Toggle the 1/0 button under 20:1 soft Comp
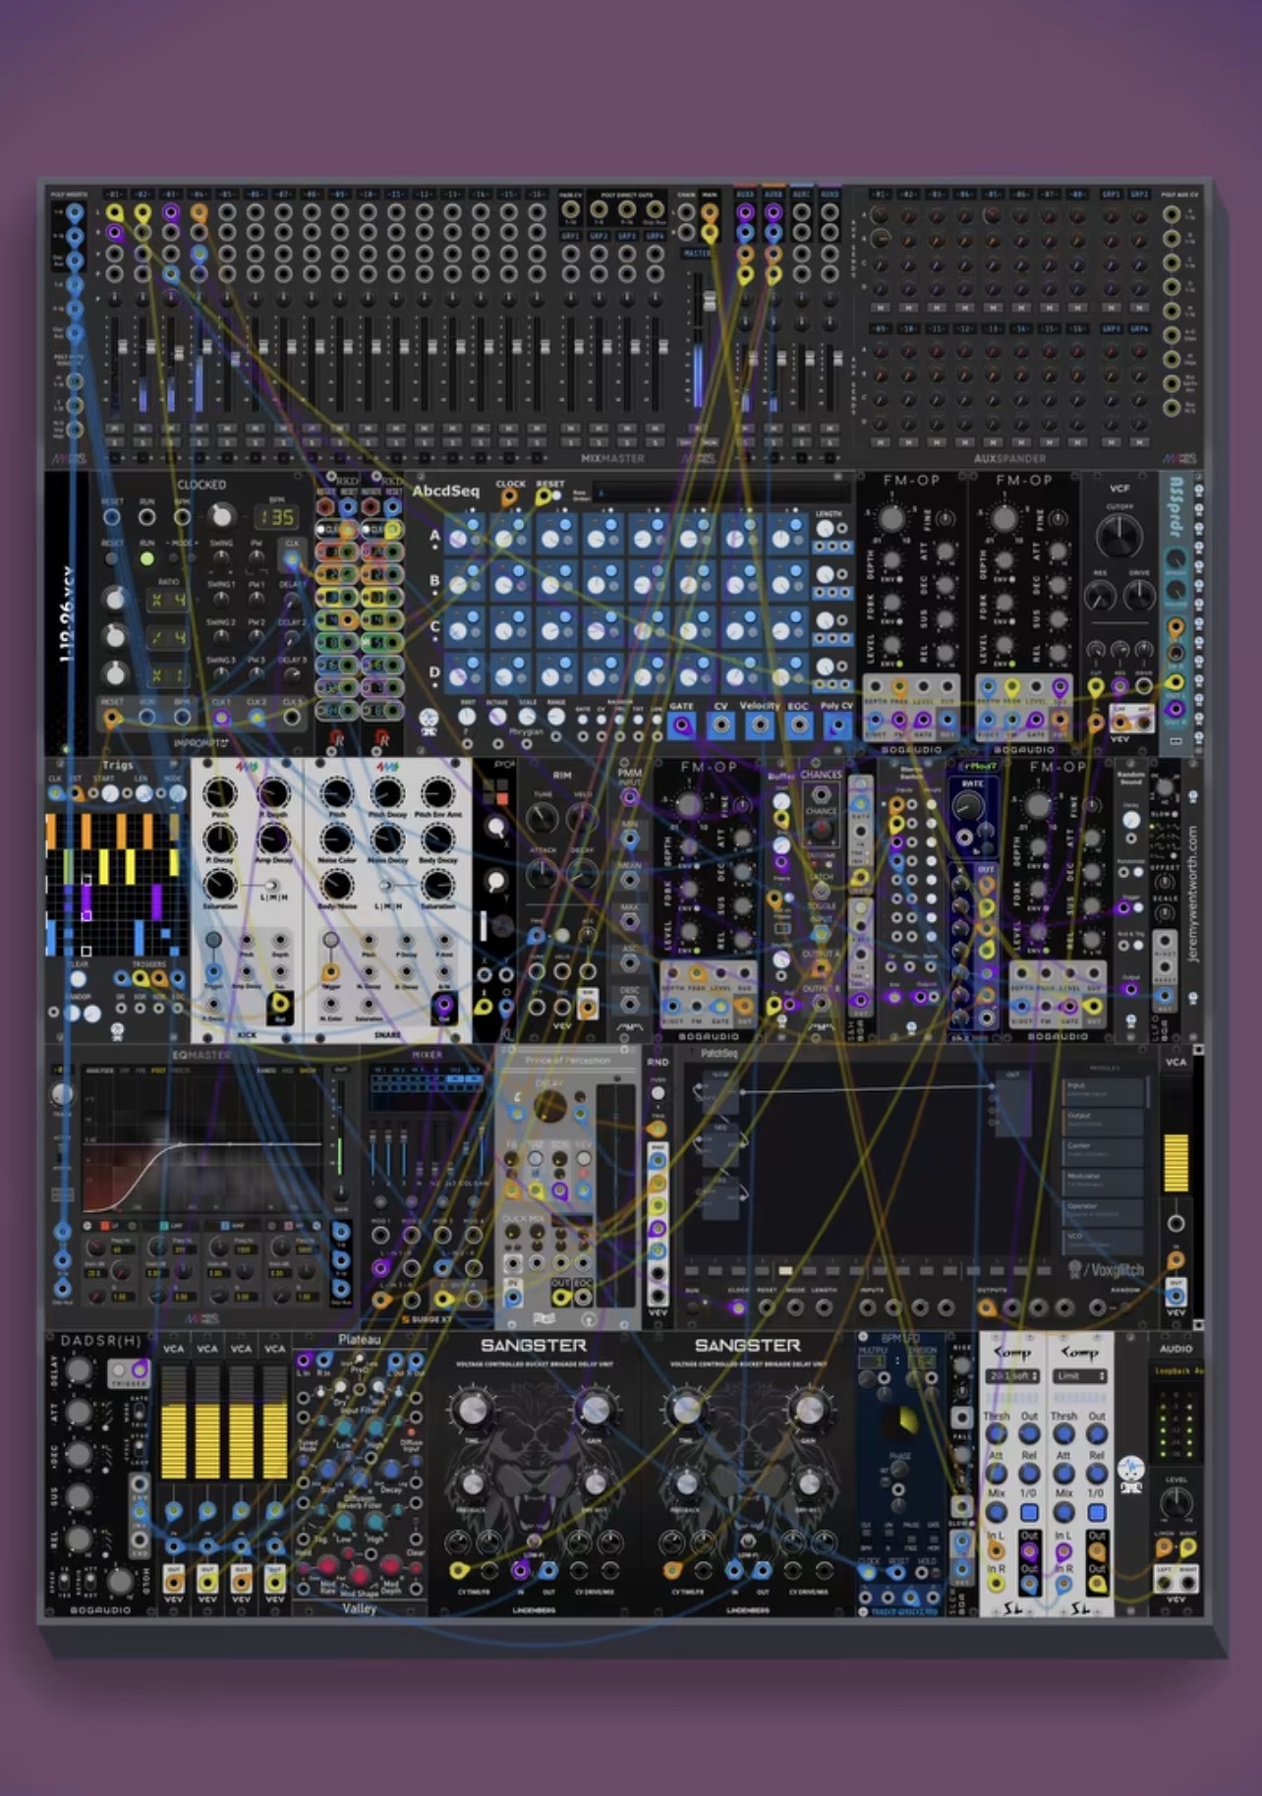 1029,1513
